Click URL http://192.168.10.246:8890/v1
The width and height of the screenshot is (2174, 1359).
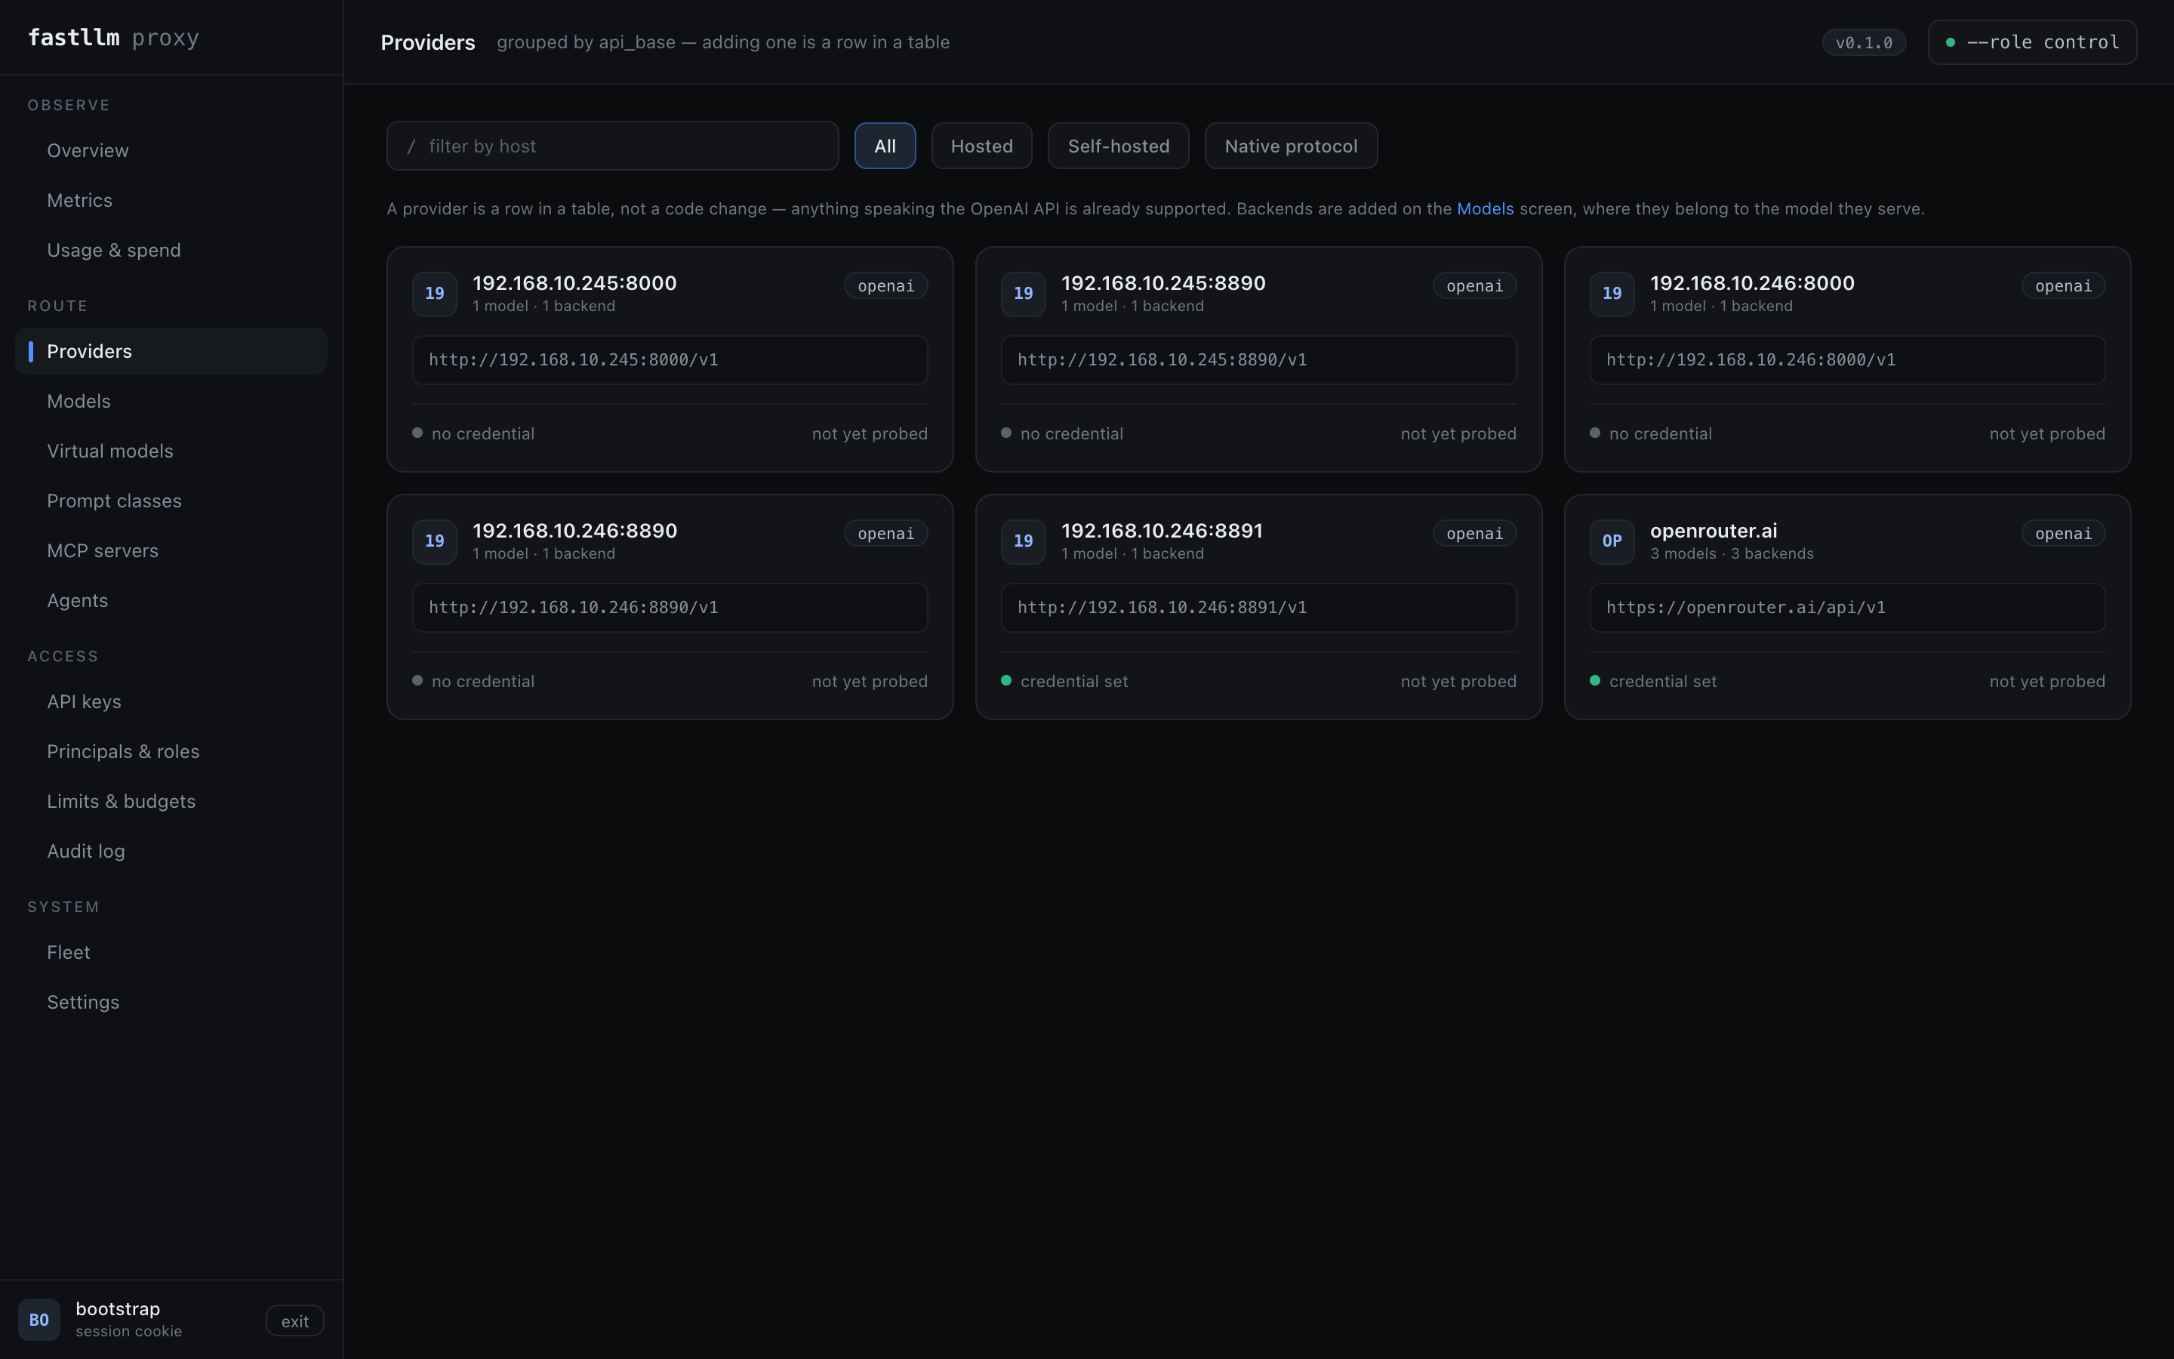point(670,609)
